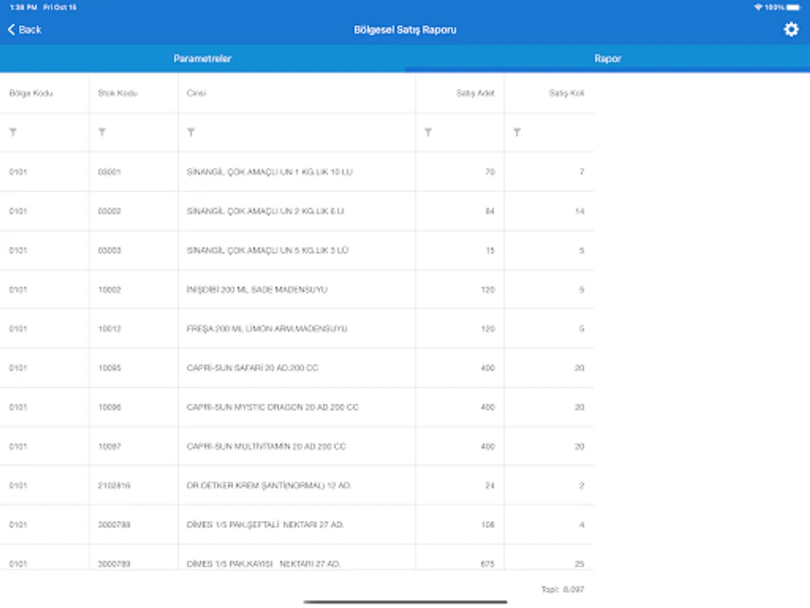This screenshot has width=810, height=608.
Task: Select İNİŞDİBİ 200 ML SADE MADENSUYU row
Action: (x=297, y=290)
